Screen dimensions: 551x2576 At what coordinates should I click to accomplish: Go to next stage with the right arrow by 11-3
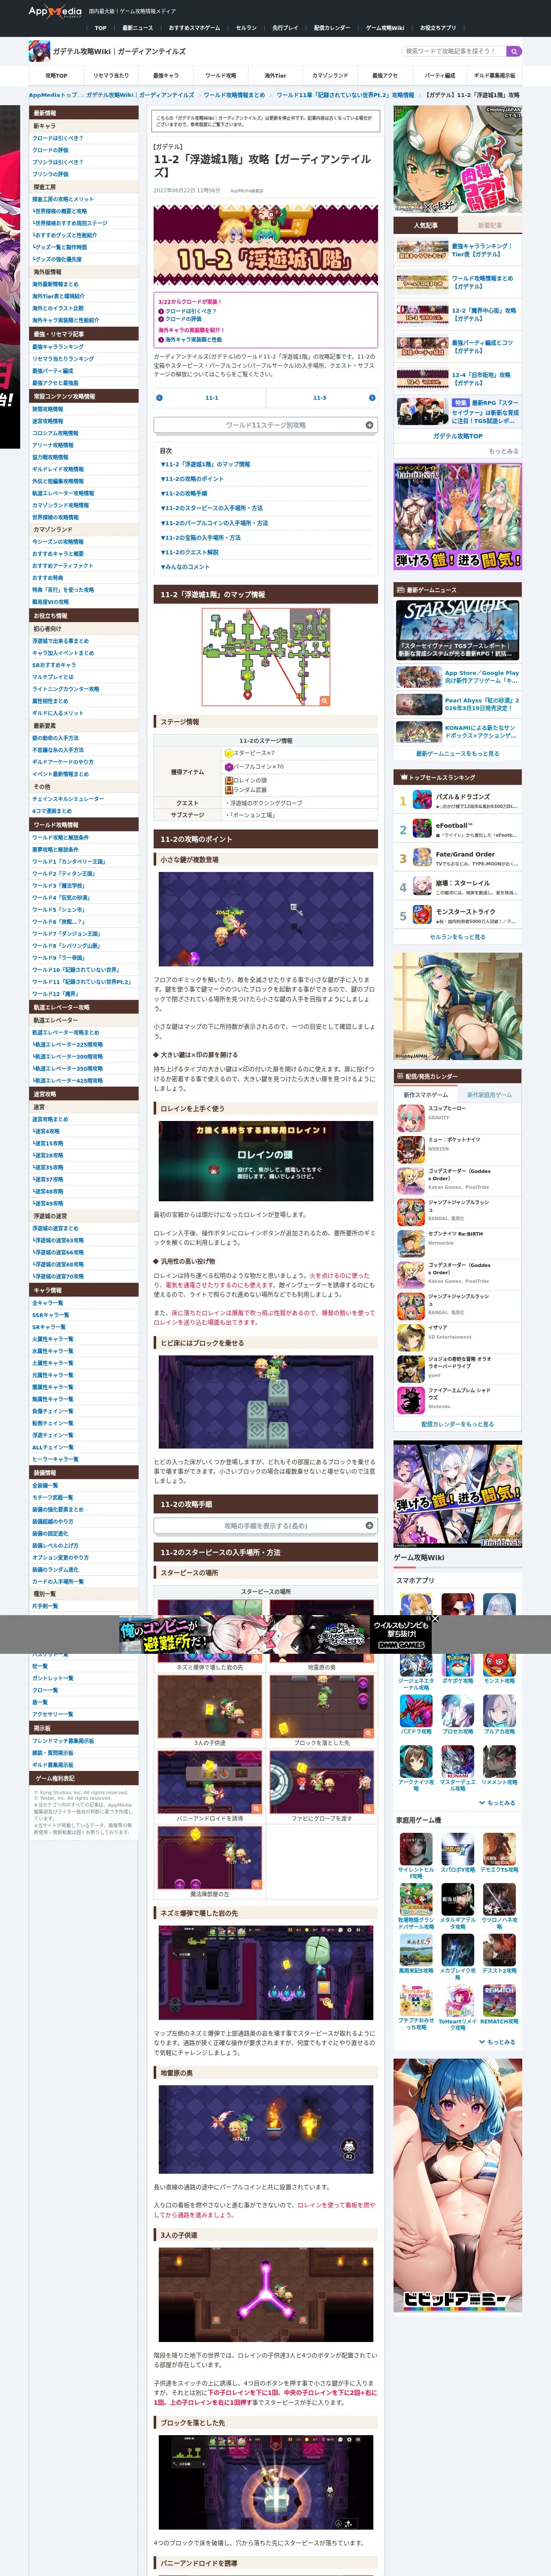[372, 397]
